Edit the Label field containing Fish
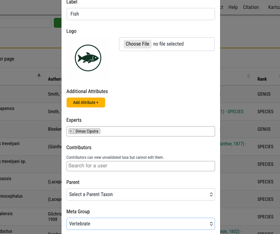The width and height of the screenshot is (280, 234). pos(141,14)
